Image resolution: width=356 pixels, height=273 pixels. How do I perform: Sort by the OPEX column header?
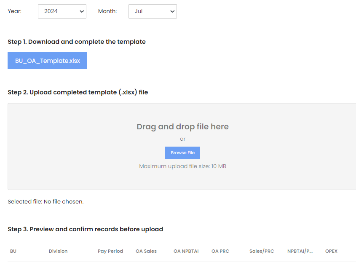[331, 251]
